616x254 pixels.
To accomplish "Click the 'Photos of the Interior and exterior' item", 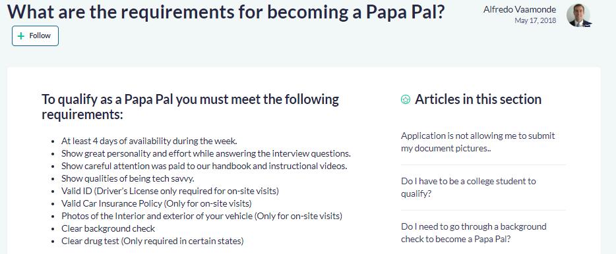I will pyautogui.click(x=202, y=216).
